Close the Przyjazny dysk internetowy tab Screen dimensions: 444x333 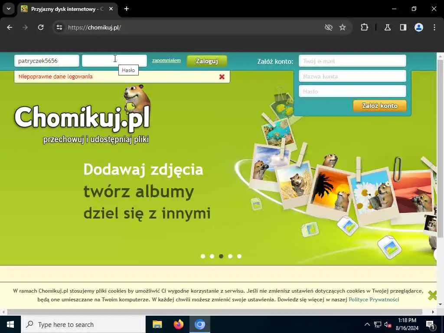pos(111,9)
